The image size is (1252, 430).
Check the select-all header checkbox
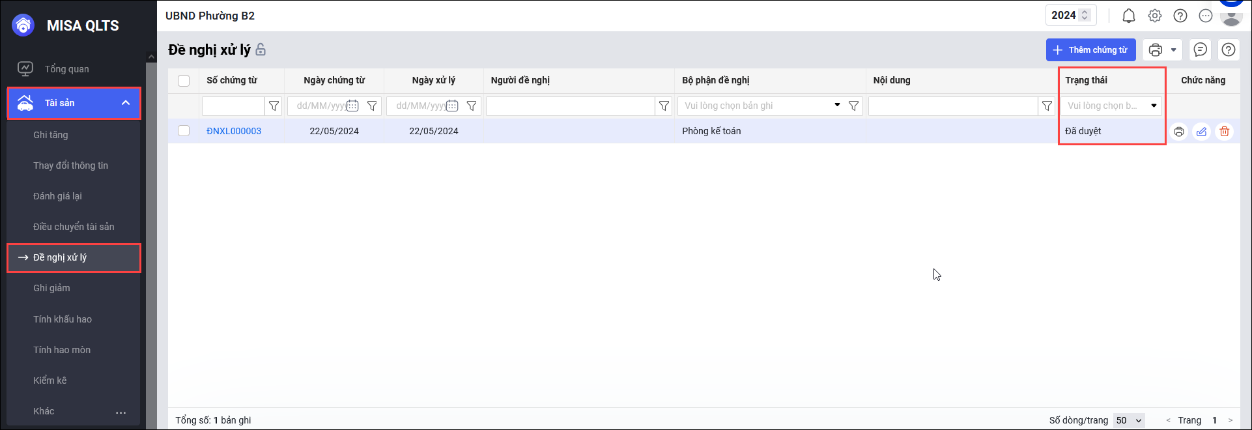point(184,81)
